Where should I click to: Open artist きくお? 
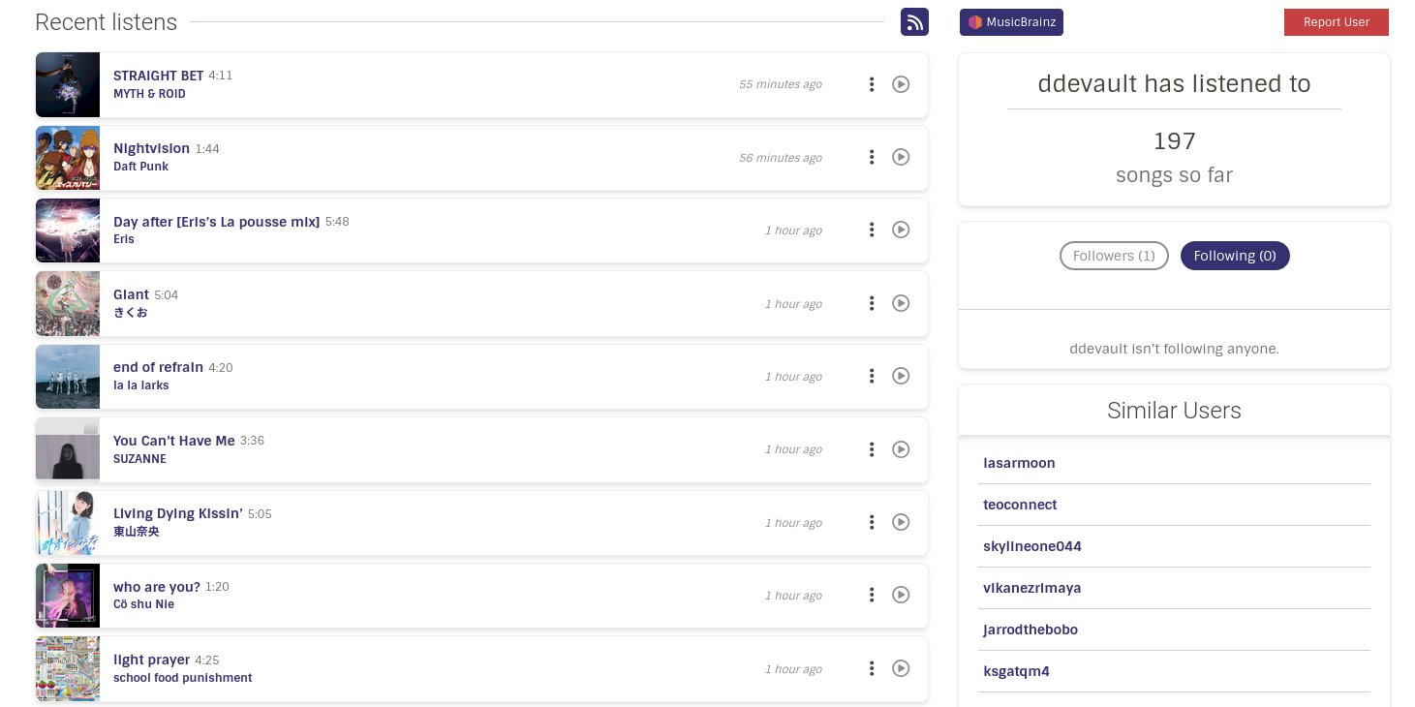130,313
